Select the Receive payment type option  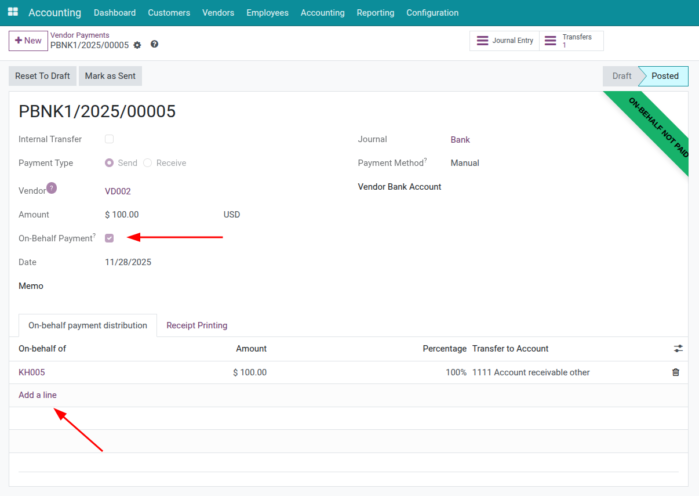(x=147, y=163)
